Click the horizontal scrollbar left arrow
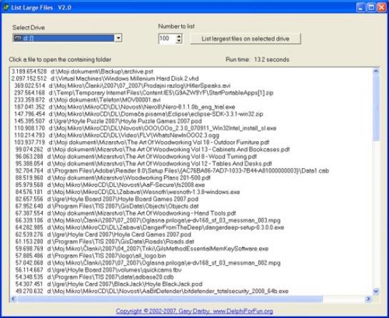 click(x=14, y=299)
